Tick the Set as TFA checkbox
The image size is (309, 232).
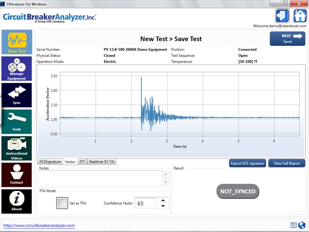pyautogui.click(x=62, y=203)
